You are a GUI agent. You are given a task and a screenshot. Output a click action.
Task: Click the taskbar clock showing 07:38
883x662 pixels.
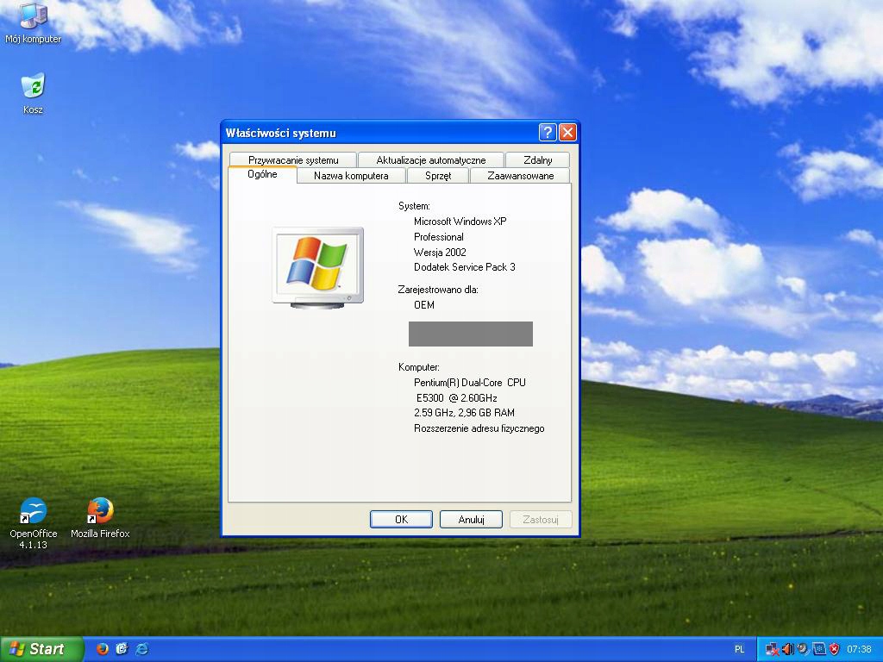(859, 650)
